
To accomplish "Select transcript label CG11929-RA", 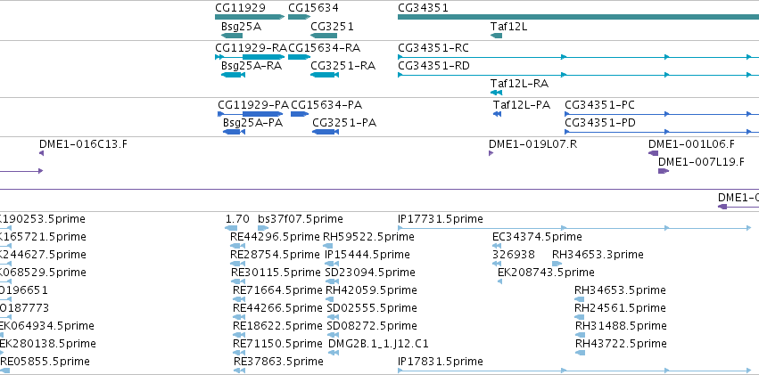I will tap(252, 48).
